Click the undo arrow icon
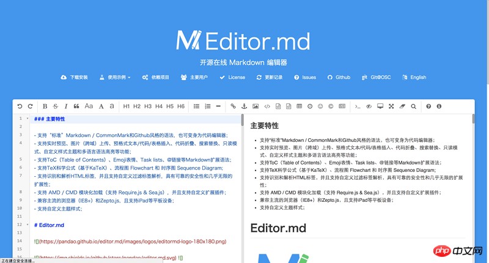Screen dimensions: 489x263 click(x=20, y=106)
